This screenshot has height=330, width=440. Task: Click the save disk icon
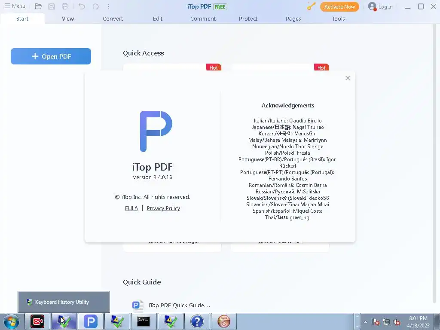[x=52, y=6]
